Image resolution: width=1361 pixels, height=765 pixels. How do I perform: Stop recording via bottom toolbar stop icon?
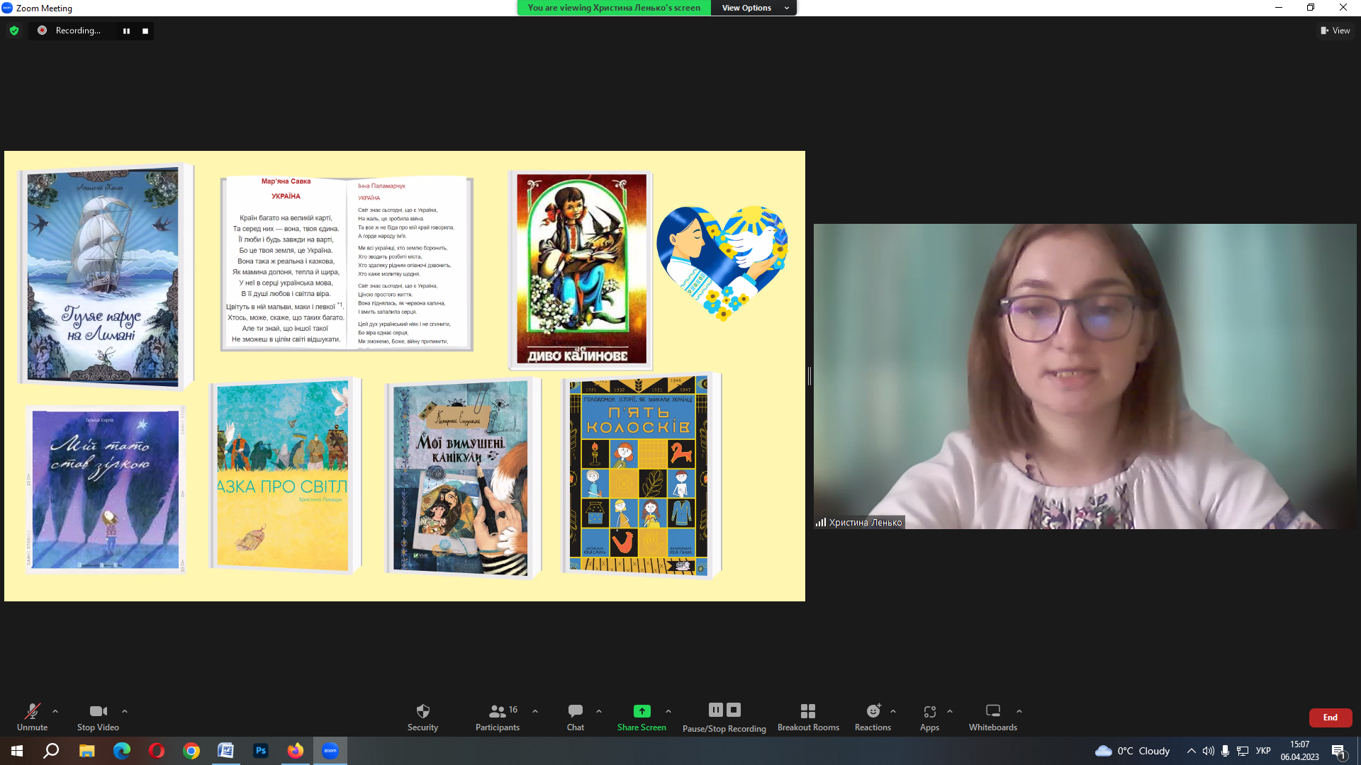(734, 710)
